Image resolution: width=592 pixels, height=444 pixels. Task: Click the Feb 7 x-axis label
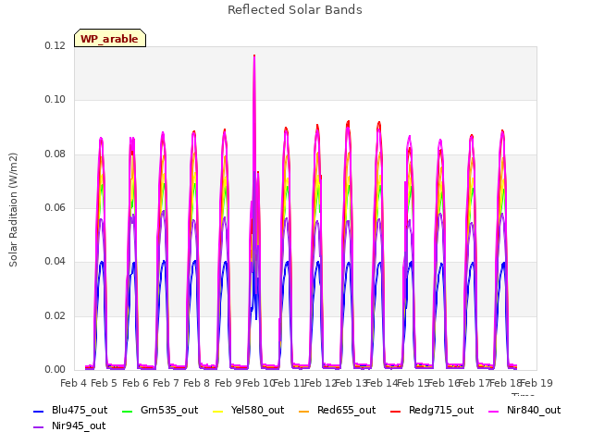[x=166, y=383]
